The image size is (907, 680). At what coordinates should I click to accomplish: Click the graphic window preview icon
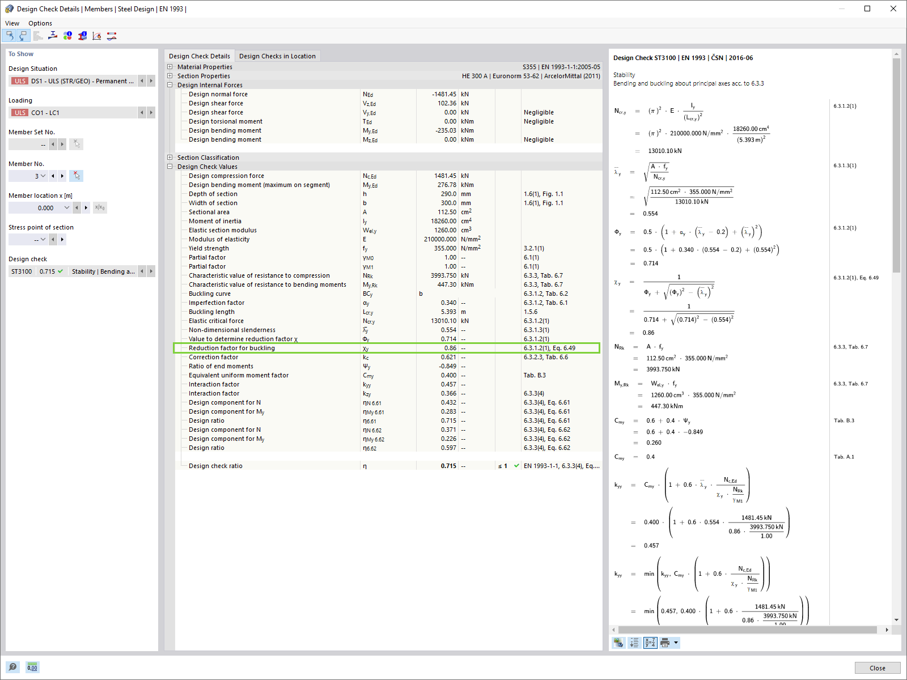pos(618,643)
